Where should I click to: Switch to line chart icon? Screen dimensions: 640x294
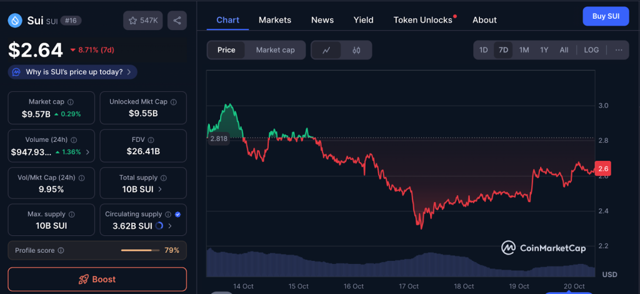point(326,50)
